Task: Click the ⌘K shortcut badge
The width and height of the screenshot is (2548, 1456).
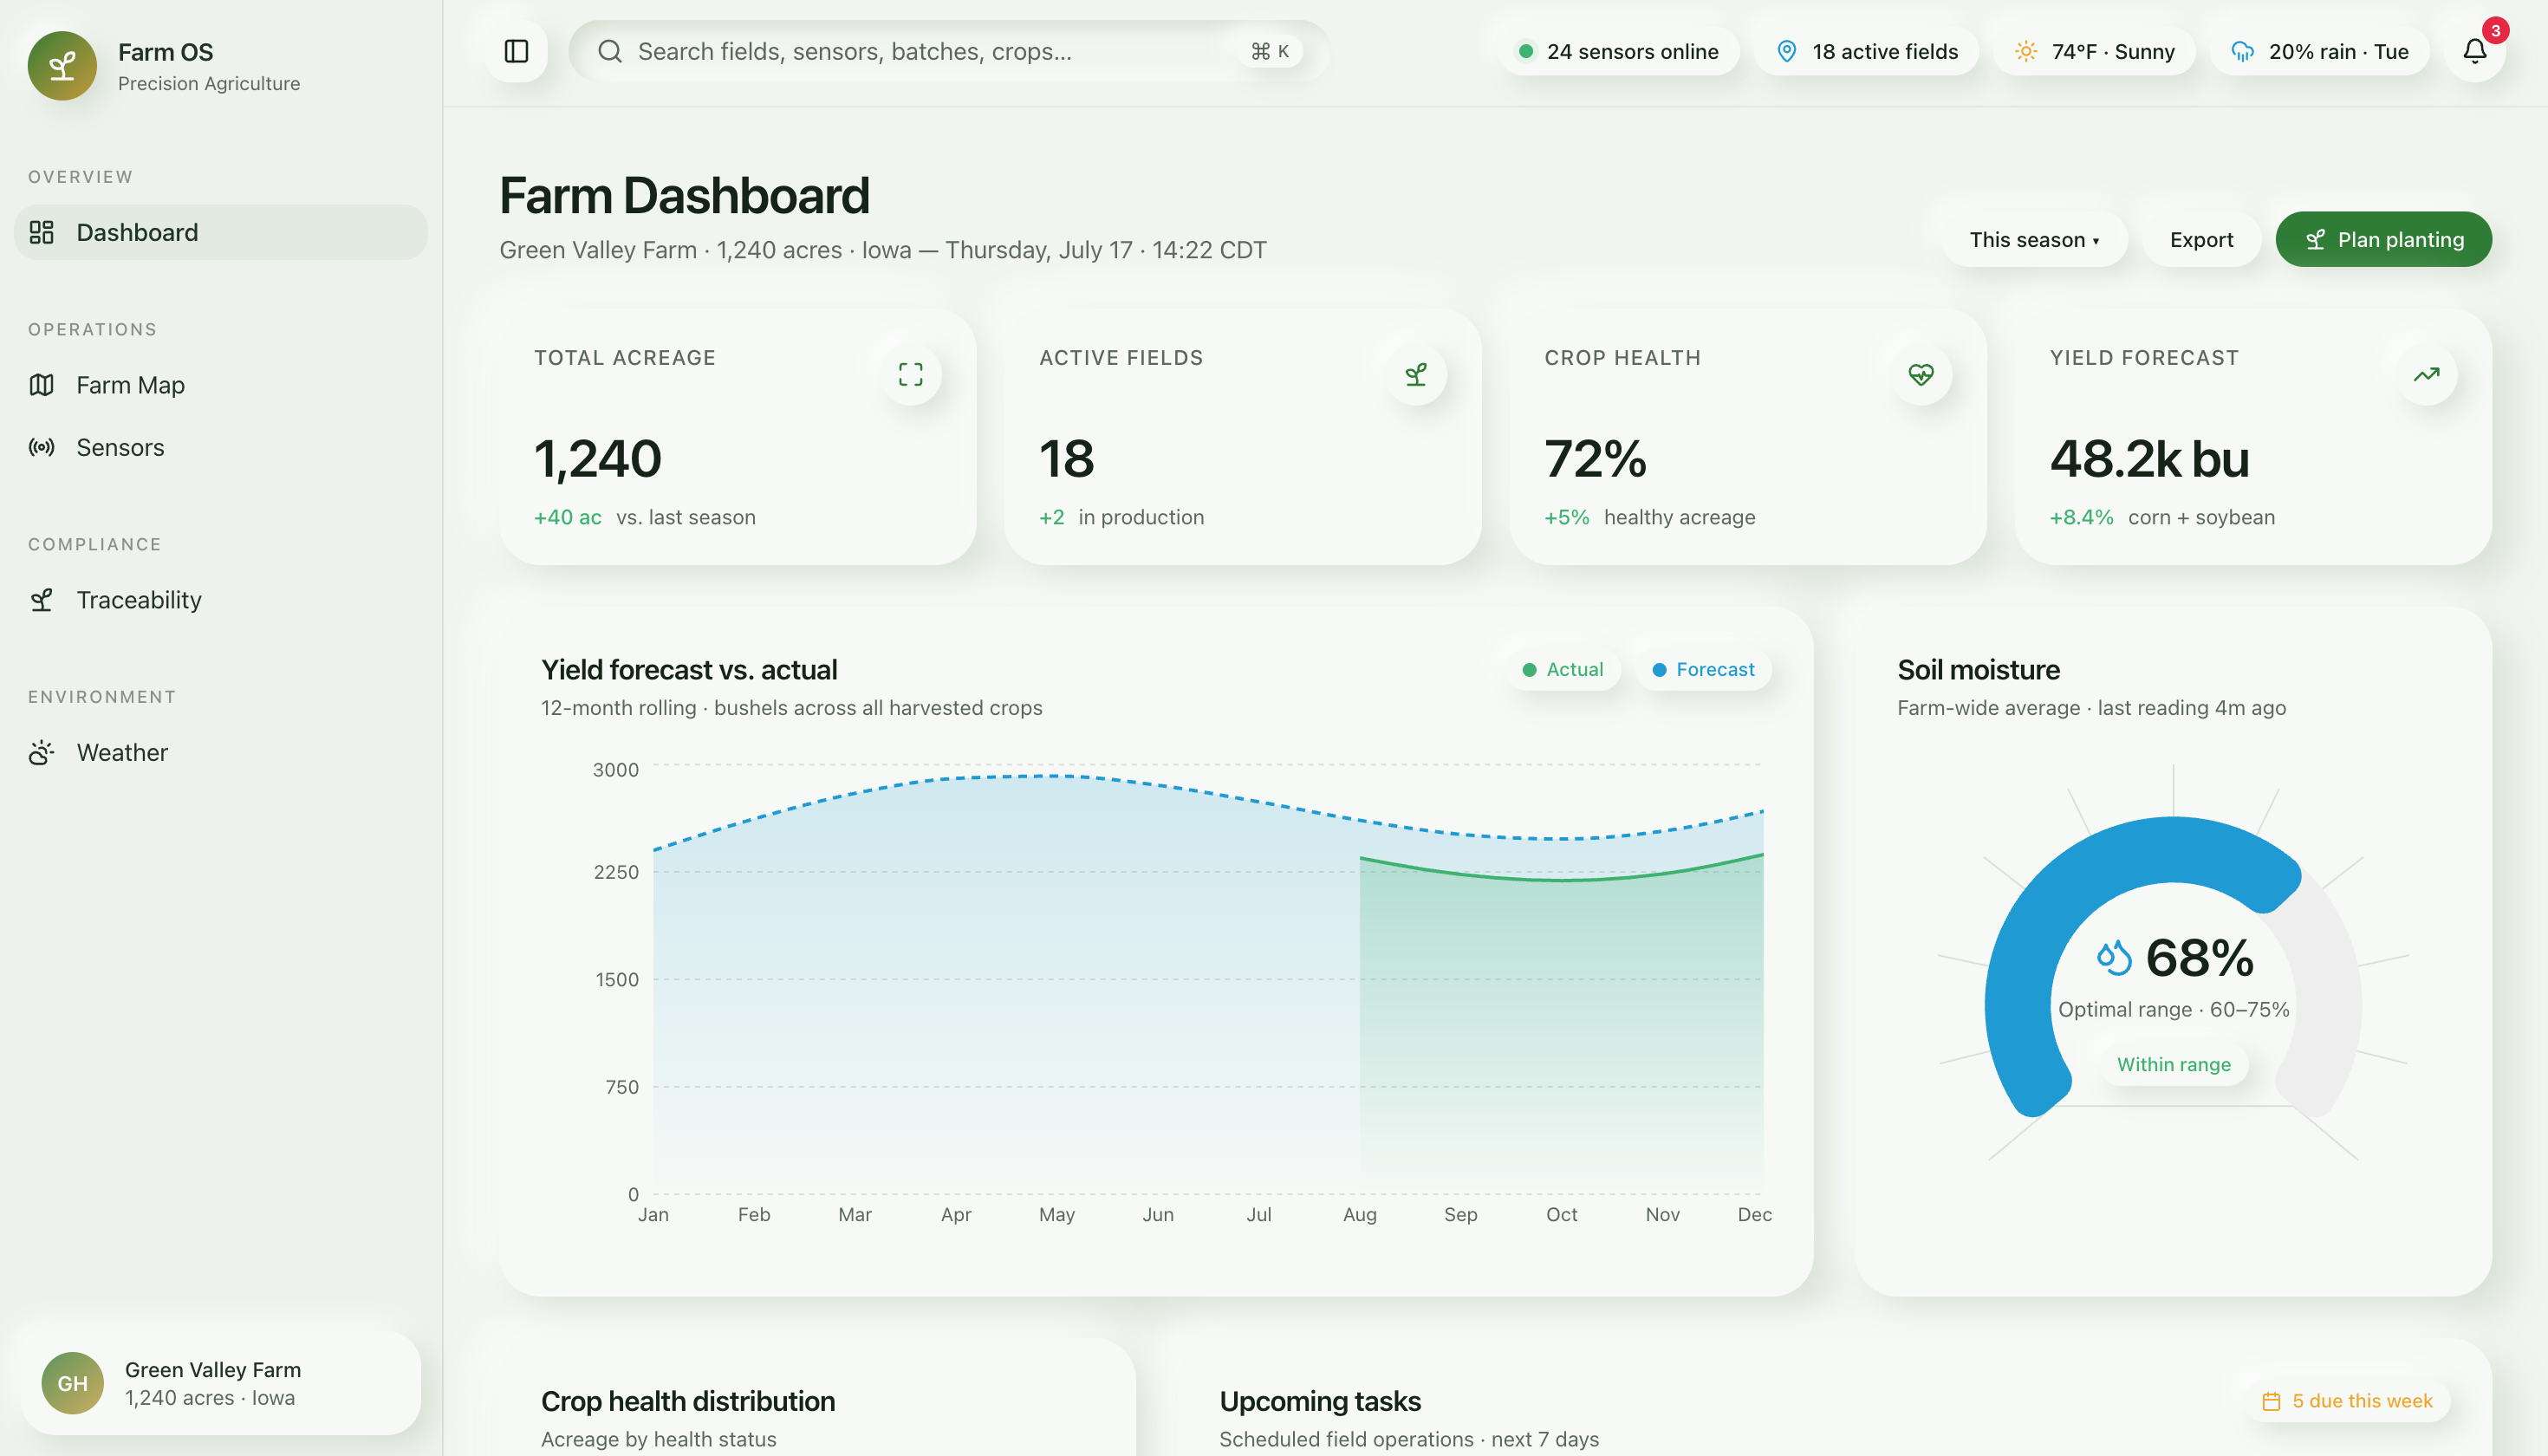Action: (1270, 51)
